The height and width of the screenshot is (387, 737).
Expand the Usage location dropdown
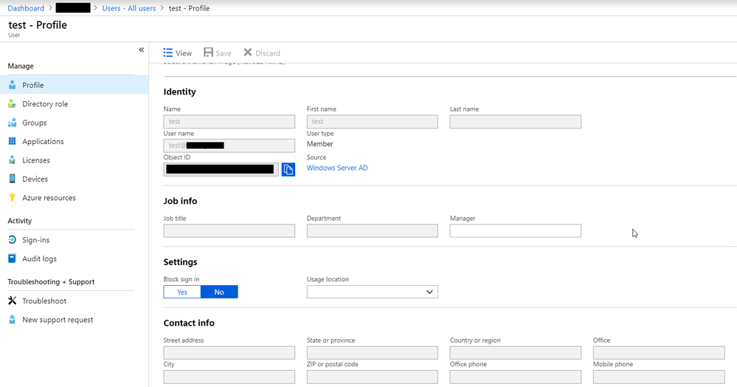373,292
